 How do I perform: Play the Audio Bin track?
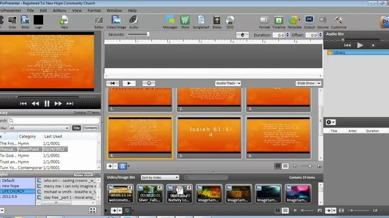point(360,45)
